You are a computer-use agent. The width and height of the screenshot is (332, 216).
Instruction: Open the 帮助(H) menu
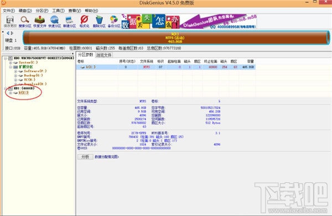click(91, 10)
